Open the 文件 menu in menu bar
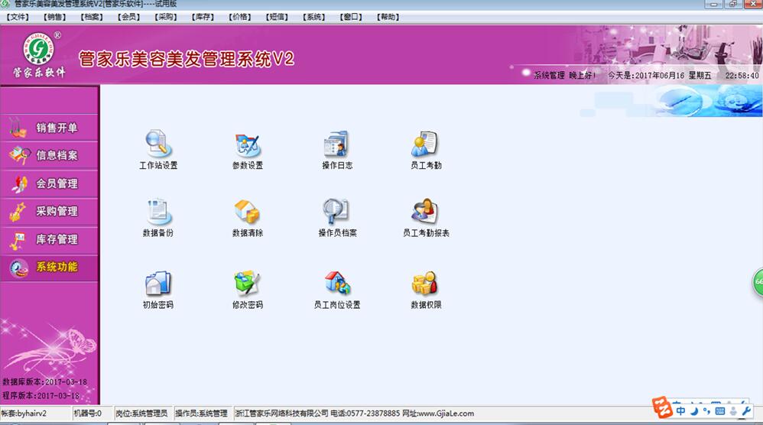 click(18, 17)
